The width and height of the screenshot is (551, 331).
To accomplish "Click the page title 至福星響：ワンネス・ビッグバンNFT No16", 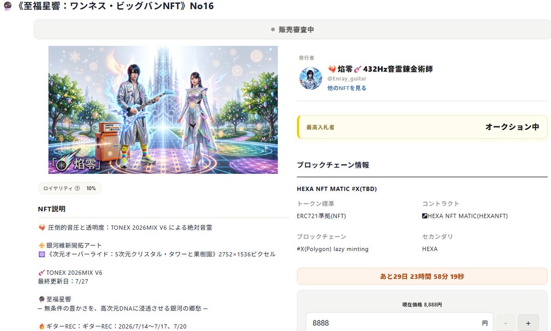I will [x=114, y=6].
